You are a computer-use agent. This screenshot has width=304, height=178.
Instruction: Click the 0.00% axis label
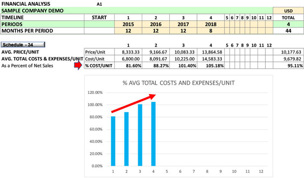coord(97,166)
